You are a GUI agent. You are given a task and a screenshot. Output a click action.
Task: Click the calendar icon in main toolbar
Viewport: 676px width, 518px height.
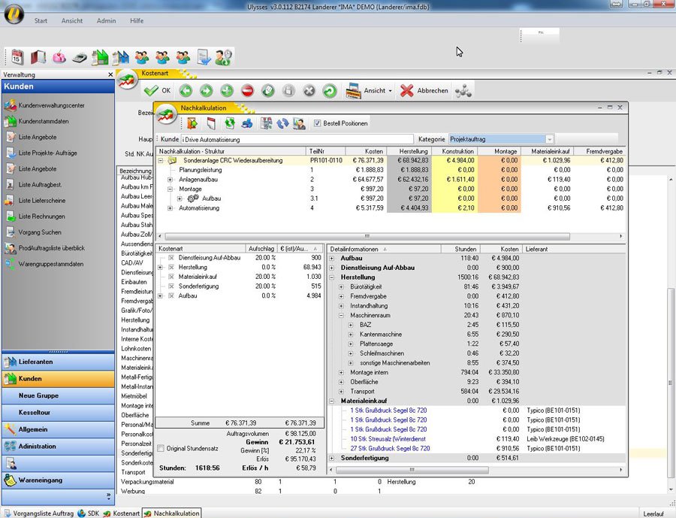(17, 57)
